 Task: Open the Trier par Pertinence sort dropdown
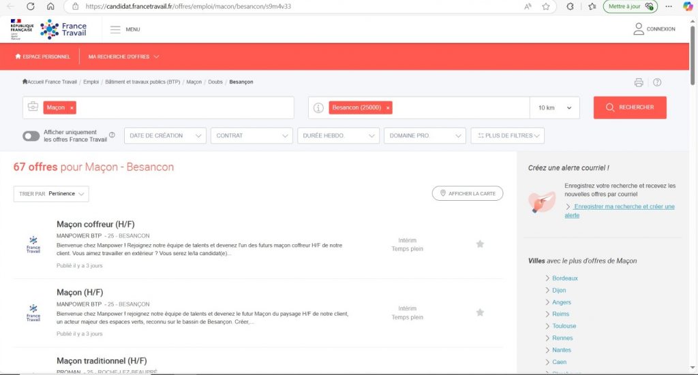(51, 194)
